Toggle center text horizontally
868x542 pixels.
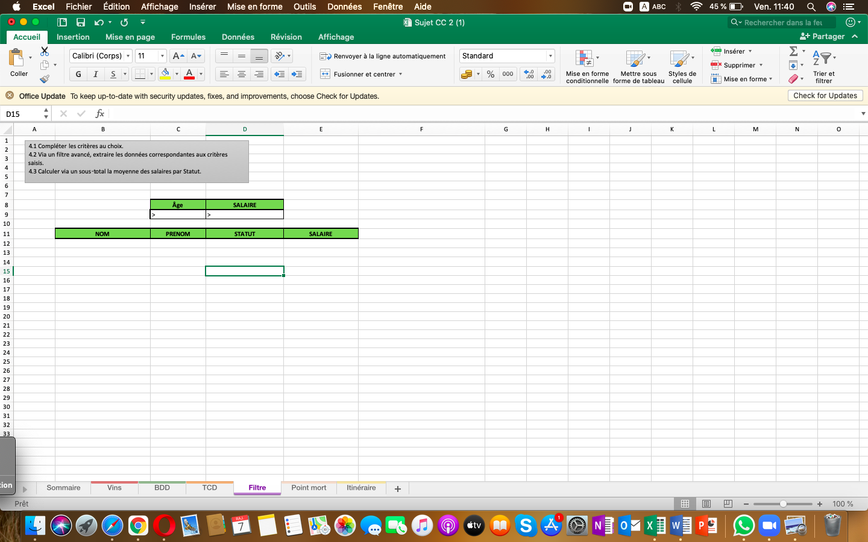pos(242,74)
